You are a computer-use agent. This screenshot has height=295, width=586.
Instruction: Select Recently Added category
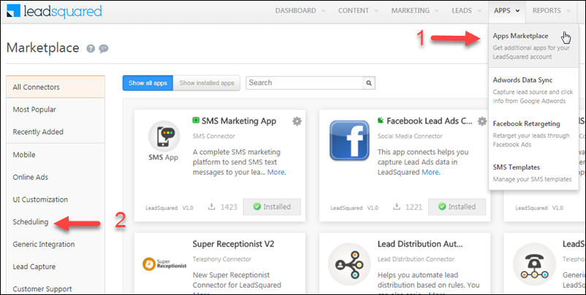point(56,132)
